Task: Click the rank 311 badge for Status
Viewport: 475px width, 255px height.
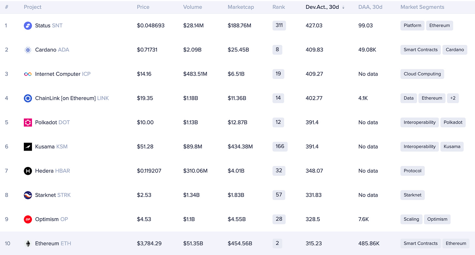Action: tap(279, 25)
